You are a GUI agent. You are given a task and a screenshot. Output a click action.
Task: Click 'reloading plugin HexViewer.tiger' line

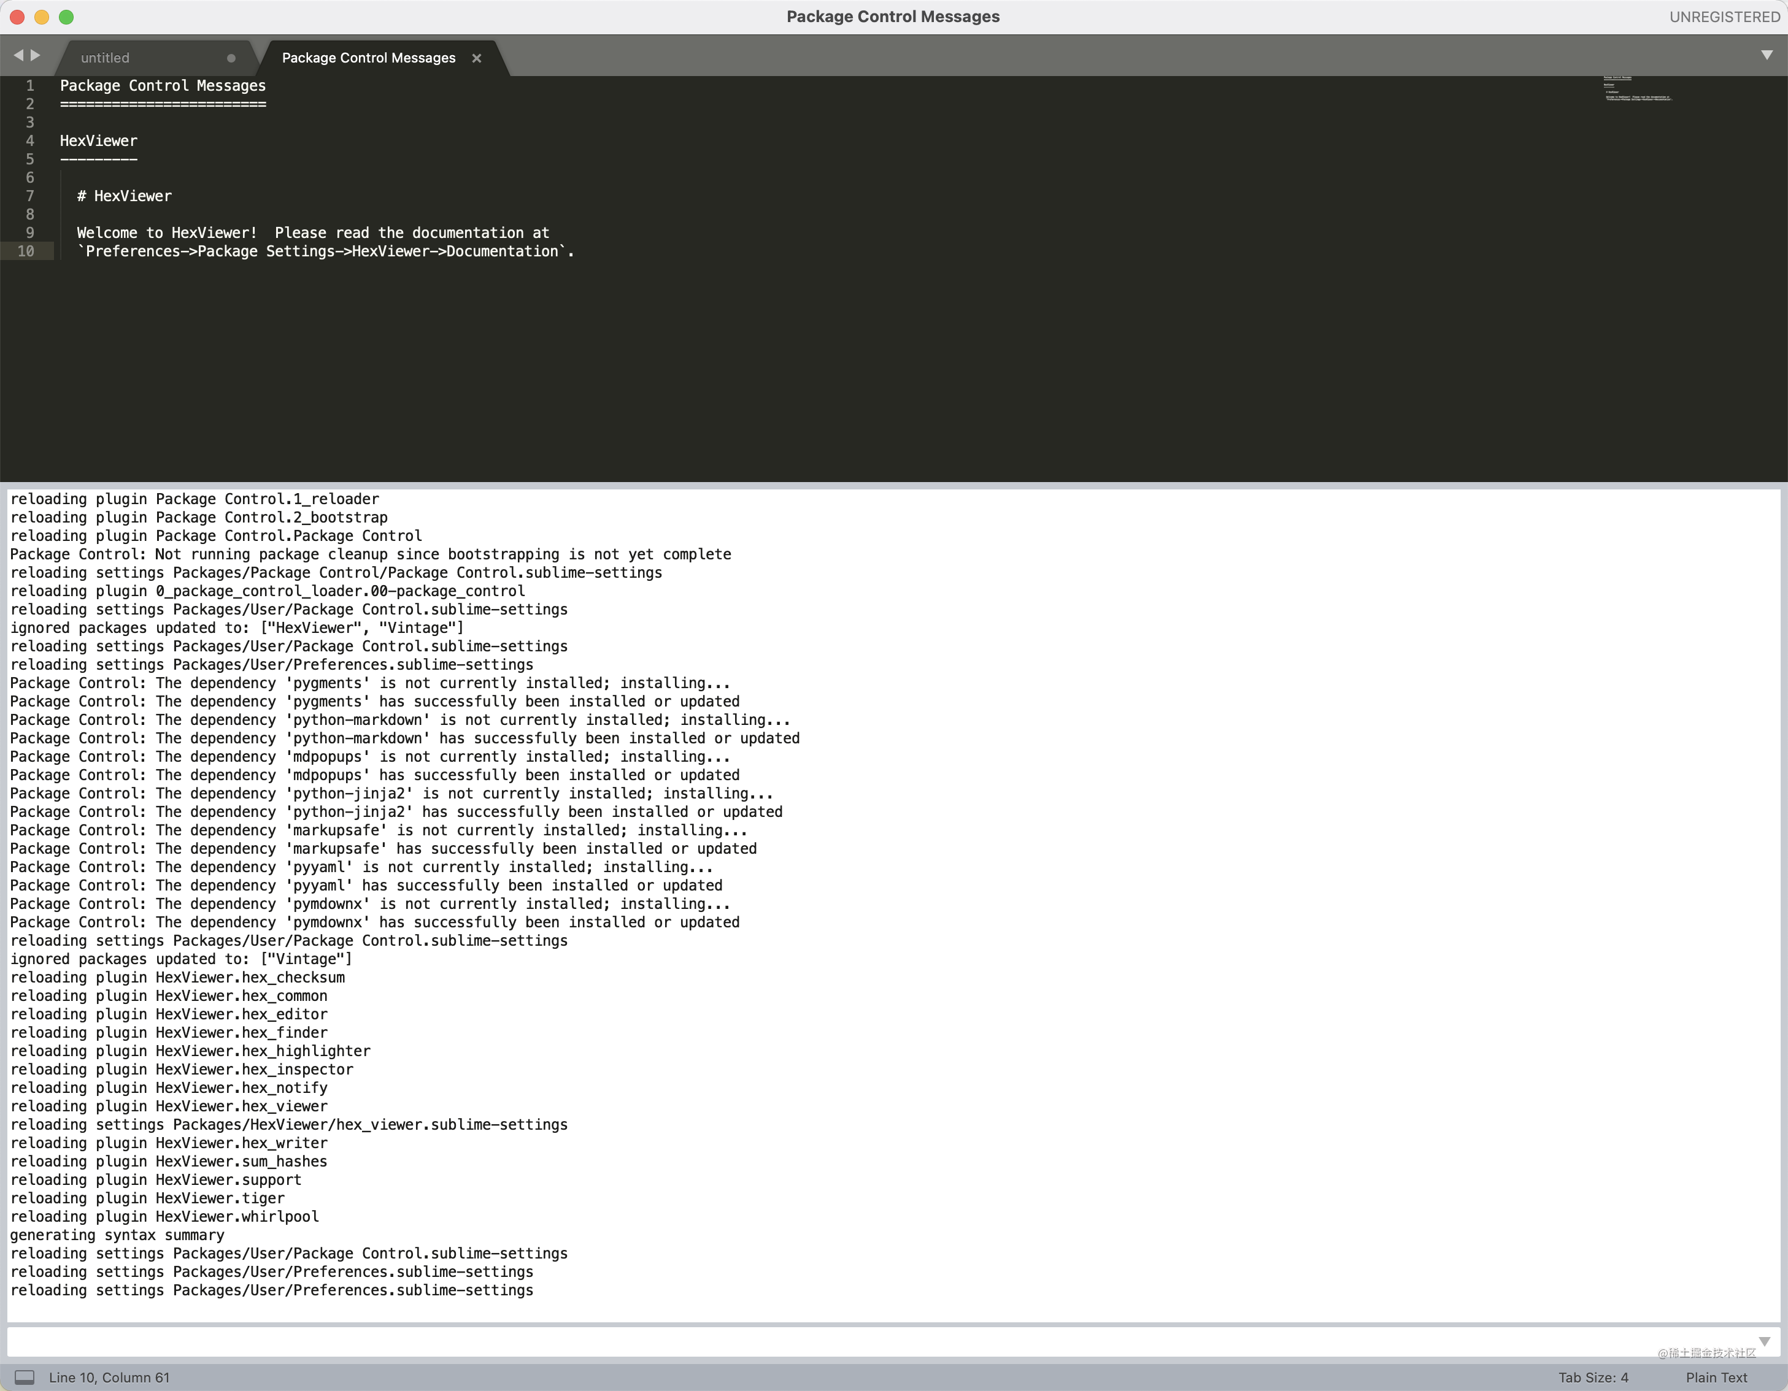coord(147,1198)
